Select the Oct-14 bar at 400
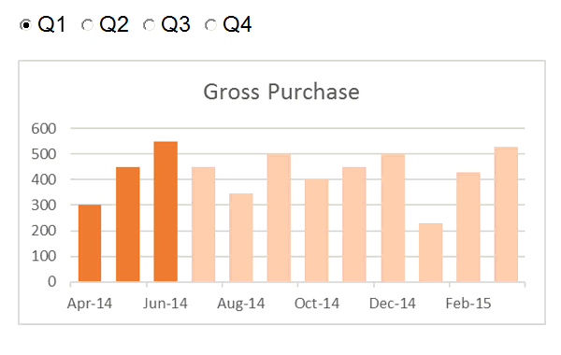This screenshot has width=561, height=355. [x=317, y=231]
